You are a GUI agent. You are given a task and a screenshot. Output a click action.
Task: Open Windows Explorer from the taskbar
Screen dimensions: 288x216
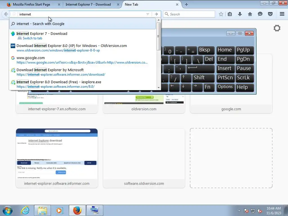click(42, 210)
